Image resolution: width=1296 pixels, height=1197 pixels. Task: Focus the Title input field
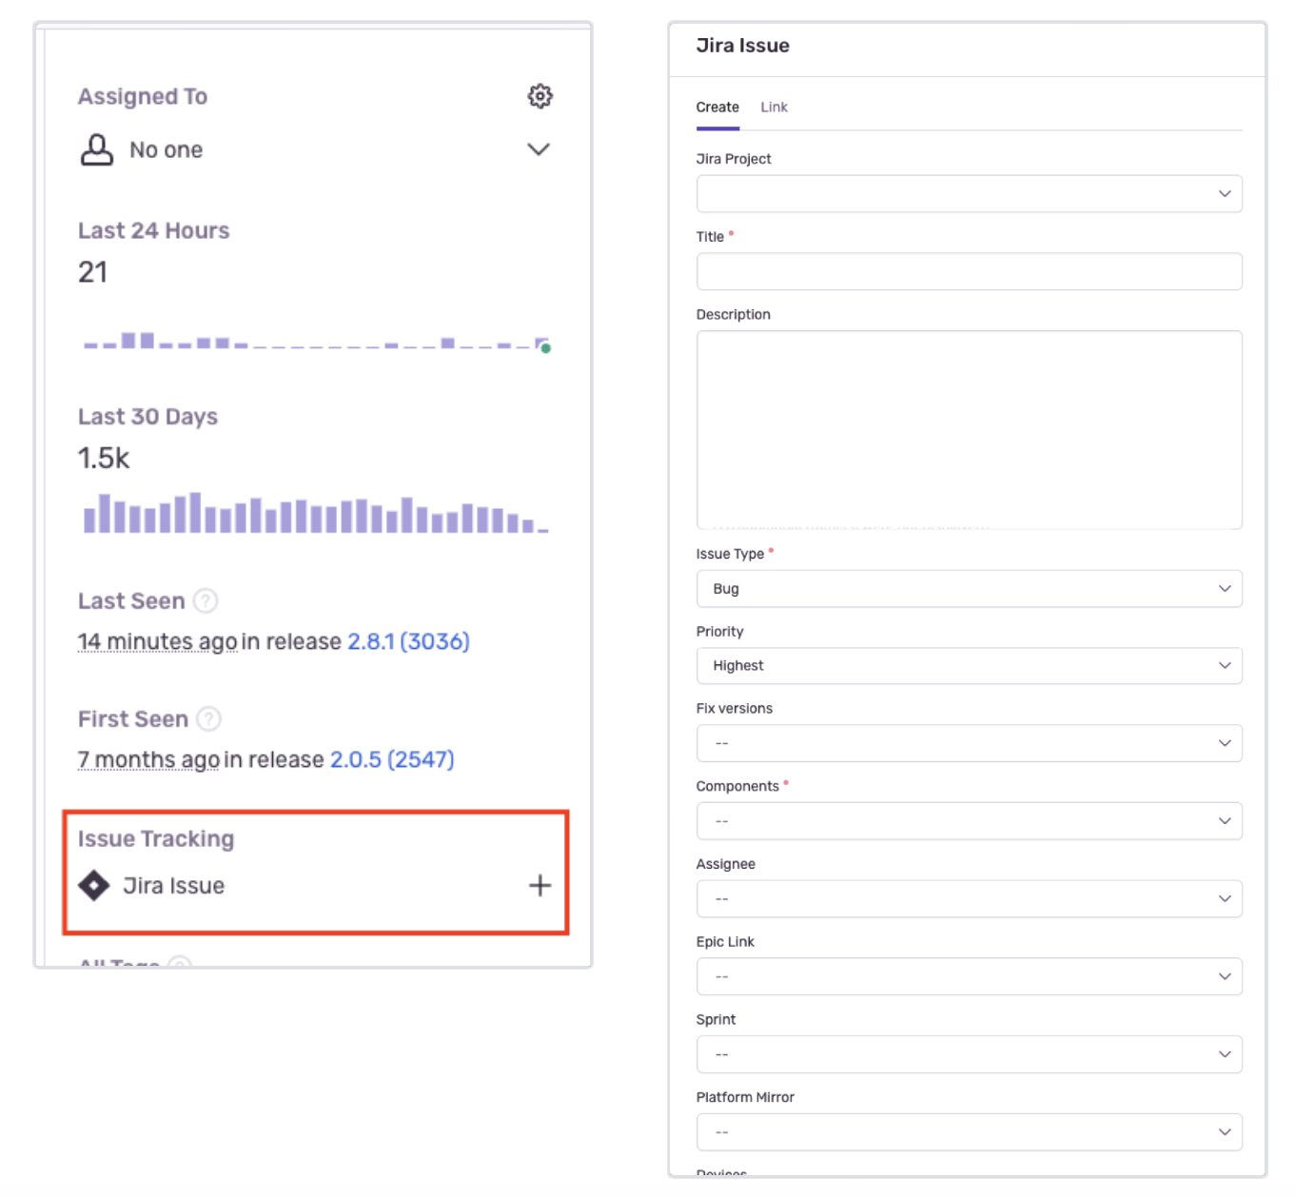click(969, 271)
